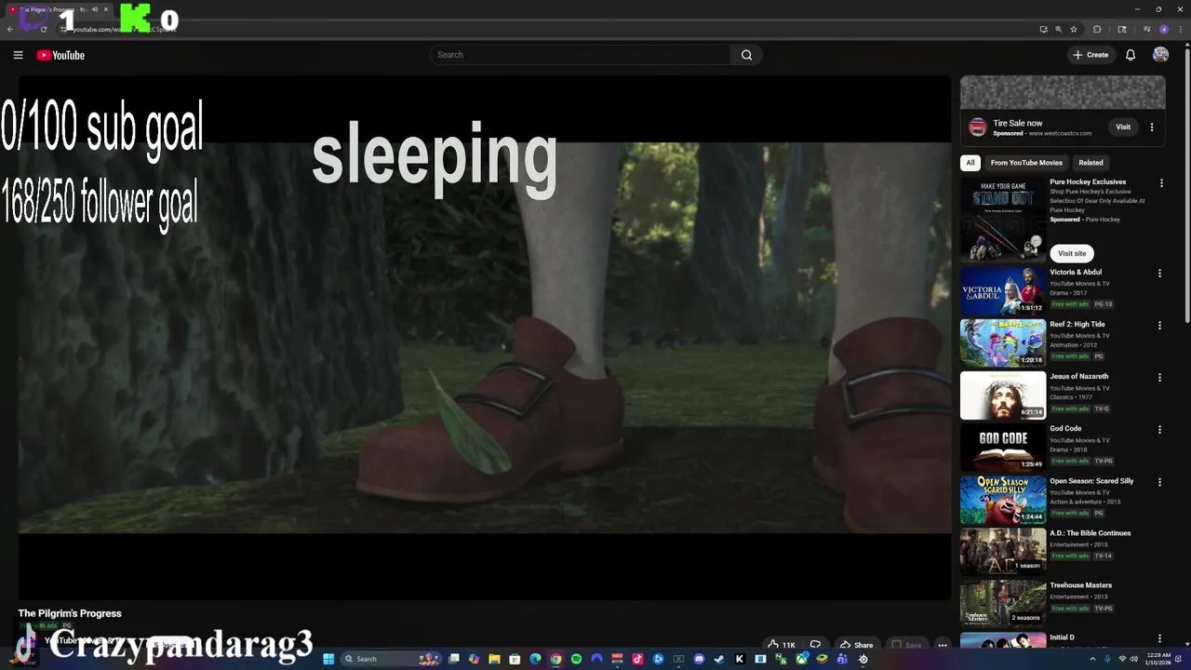Open options for Tire Sale now ad

(x=1152, y=127)
